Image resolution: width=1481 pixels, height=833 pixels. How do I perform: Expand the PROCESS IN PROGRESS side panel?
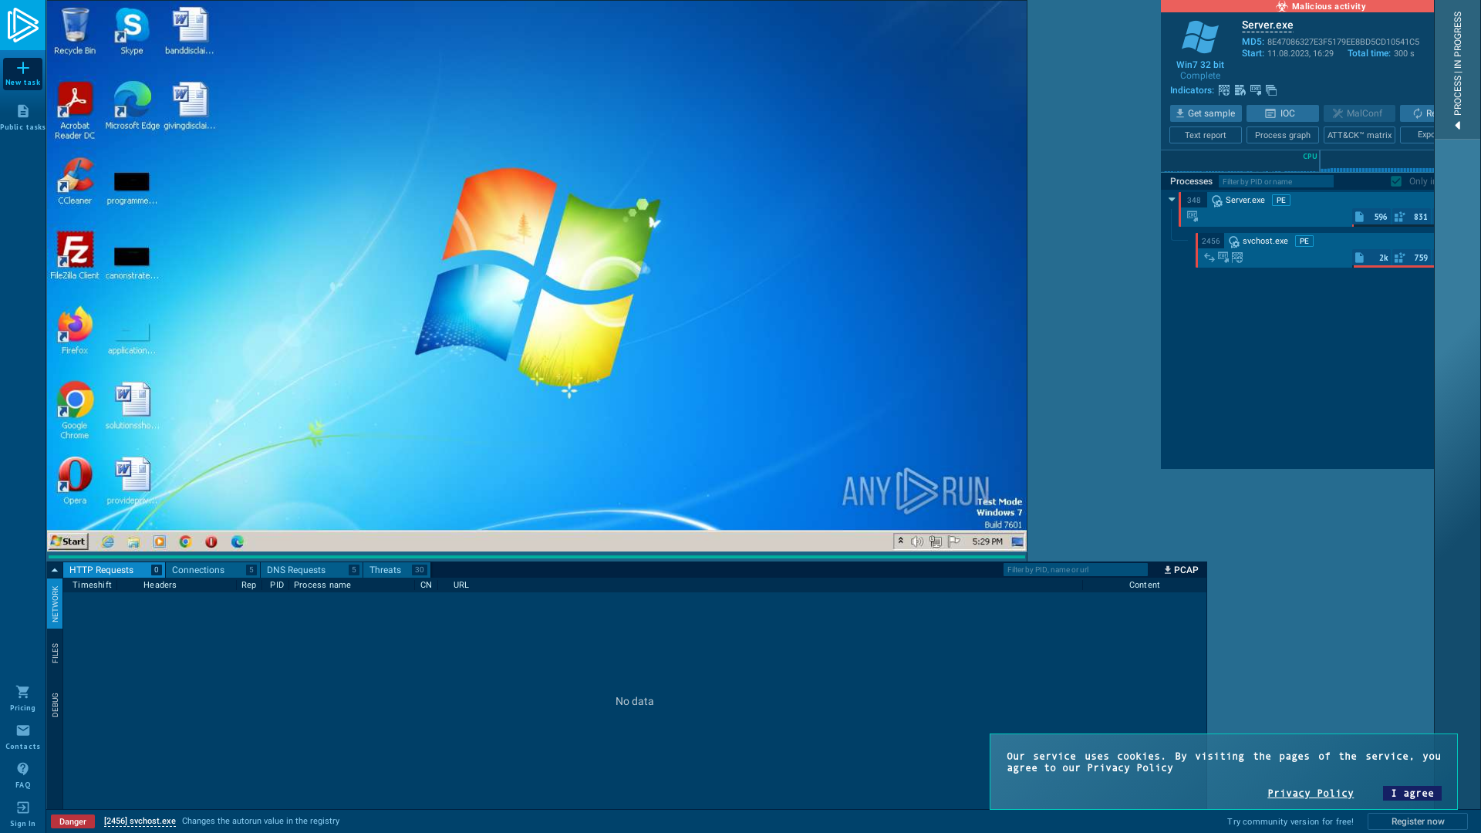(1458, 69)
